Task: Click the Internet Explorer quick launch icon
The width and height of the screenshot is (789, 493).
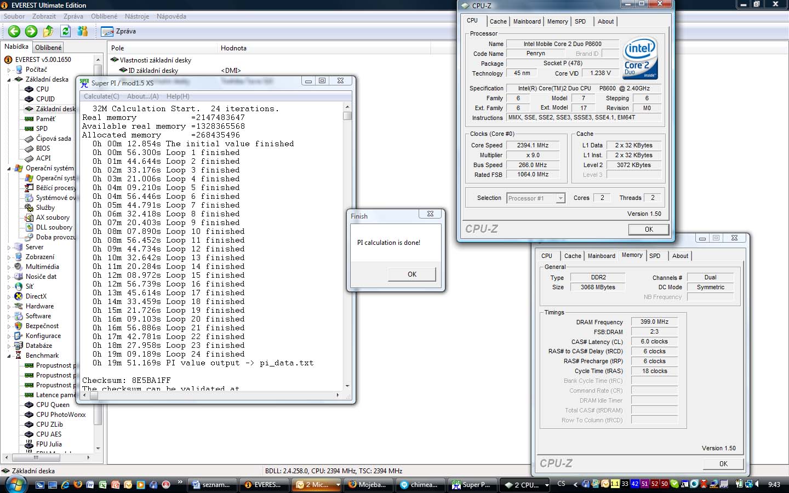Action: click(66, 485)
